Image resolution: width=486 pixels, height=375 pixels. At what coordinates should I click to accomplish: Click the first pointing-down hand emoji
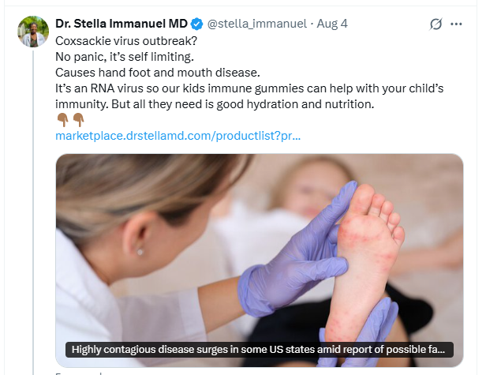tap(63, 119)
